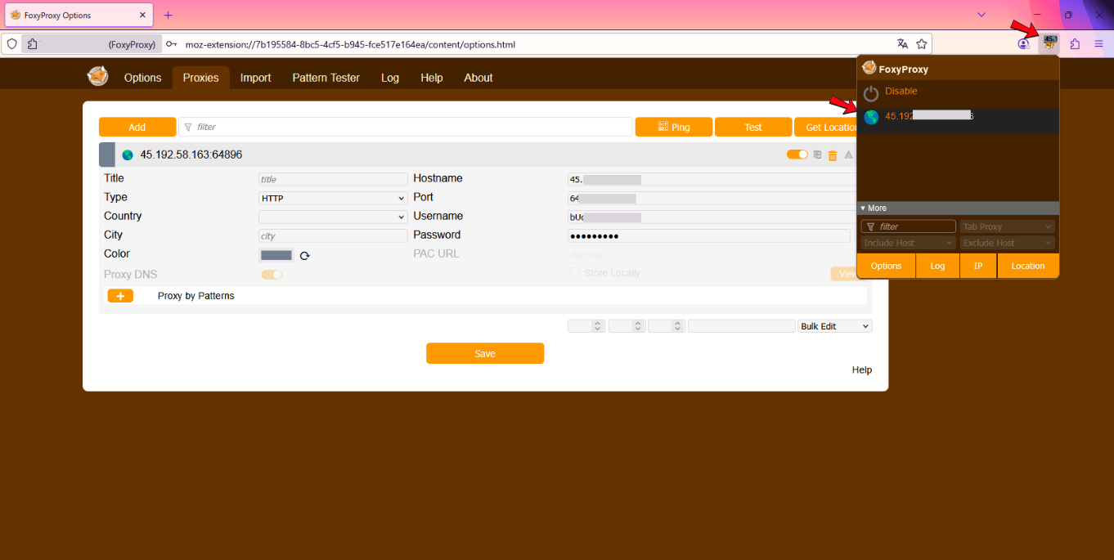Viewport: 1114px width, 560px height.
Task: Reset the color with the refresh icon
Action: 305,256
